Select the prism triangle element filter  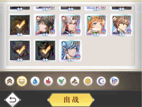114,81
